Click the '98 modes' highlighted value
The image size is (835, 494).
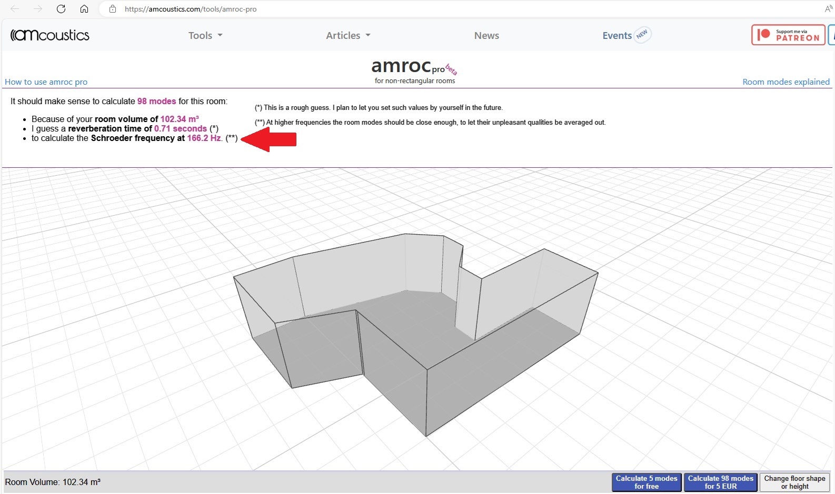156,101
